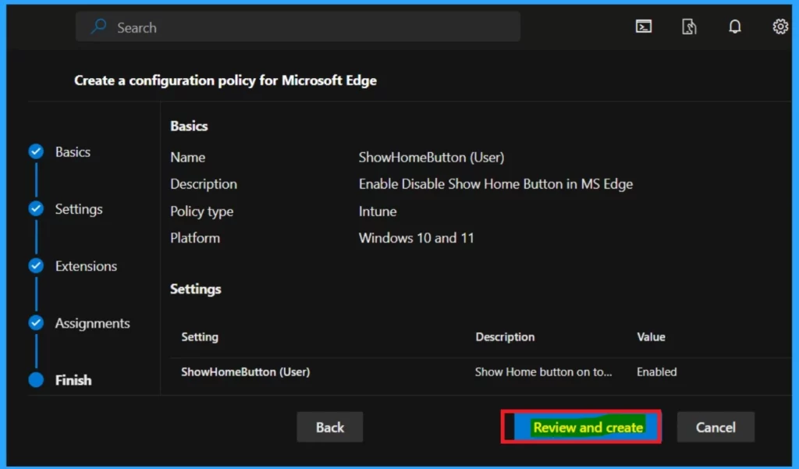Click the Value column header
The height and width of the screenshot is (469, 799).
click(x=651, y=337)
